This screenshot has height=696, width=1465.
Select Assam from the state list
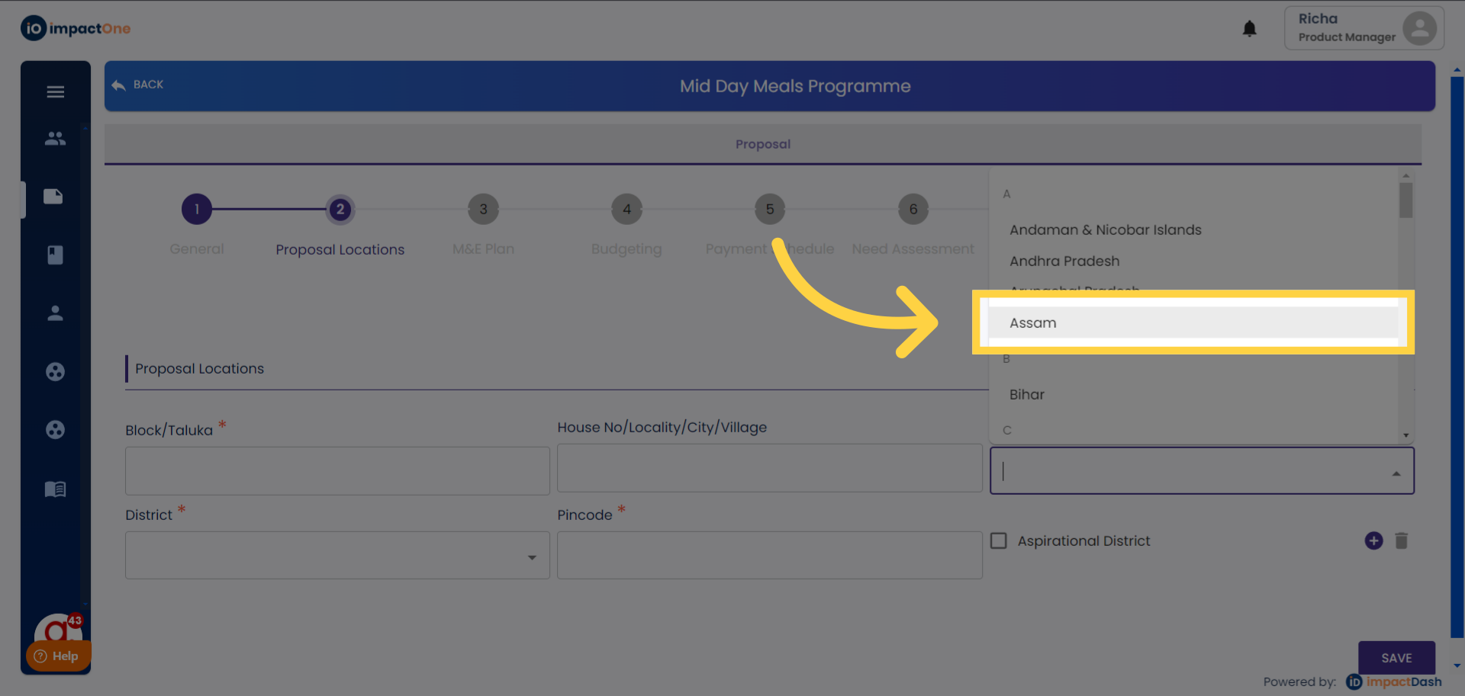pyautogui.click(x=1033, y=322)
